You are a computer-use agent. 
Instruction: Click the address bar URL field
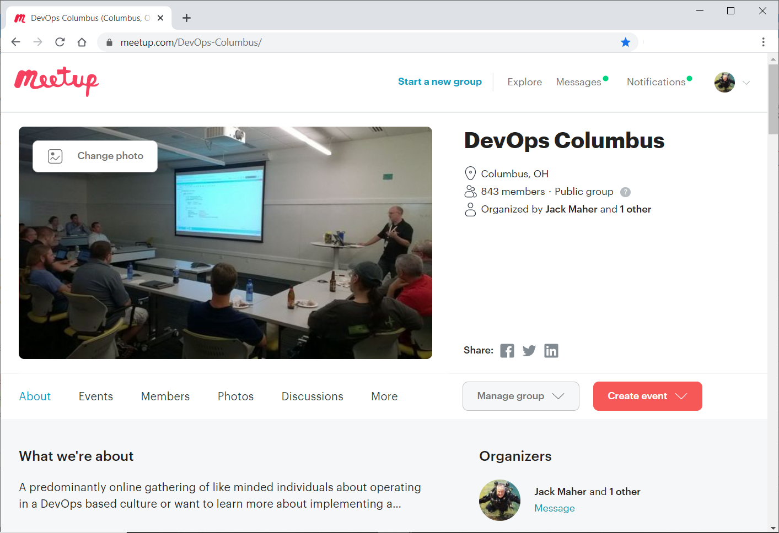tap(358, 42)
